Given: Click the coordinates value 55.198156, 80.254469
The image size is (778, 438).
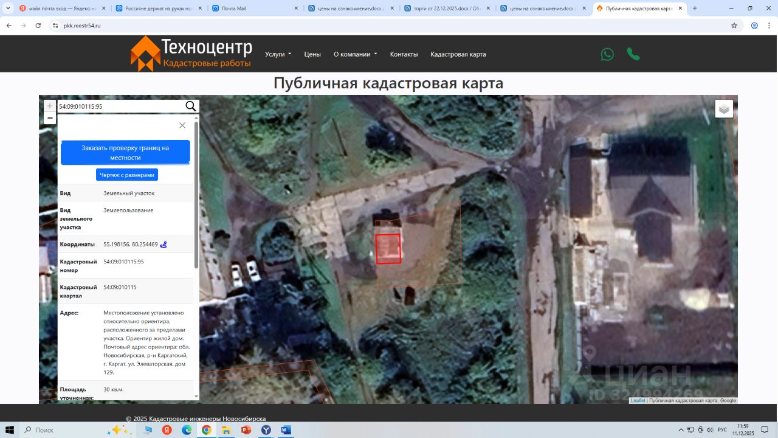Looking at the screenshot, I should [131, 245].
